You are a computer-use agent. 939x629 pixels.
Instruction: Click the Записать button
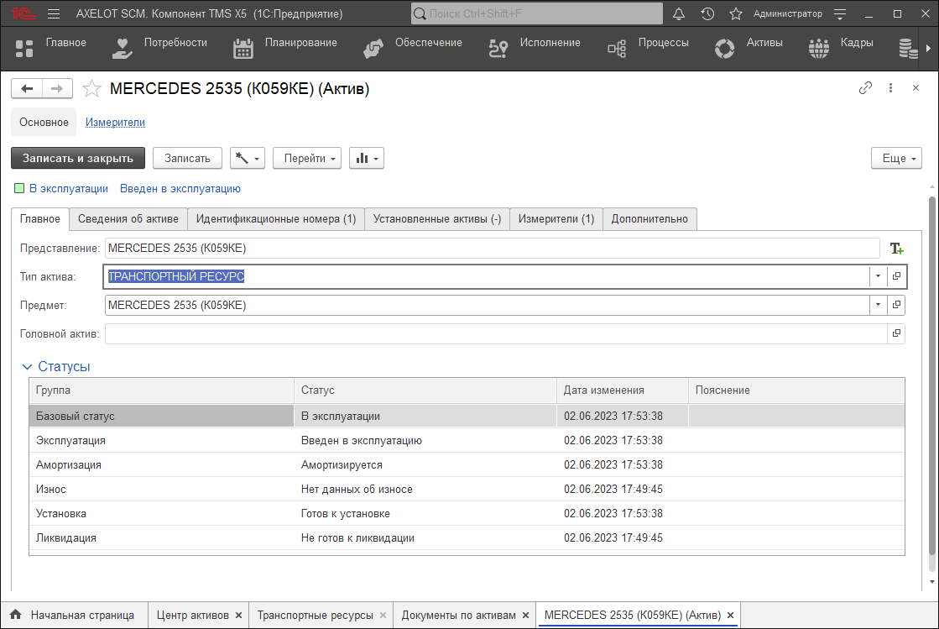click(x=187, y=158)
